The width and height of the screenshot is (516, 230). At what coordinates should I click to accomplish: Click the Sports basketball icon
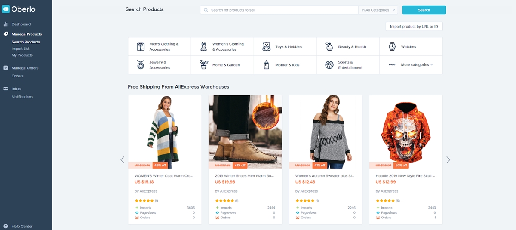pos(329,65)
